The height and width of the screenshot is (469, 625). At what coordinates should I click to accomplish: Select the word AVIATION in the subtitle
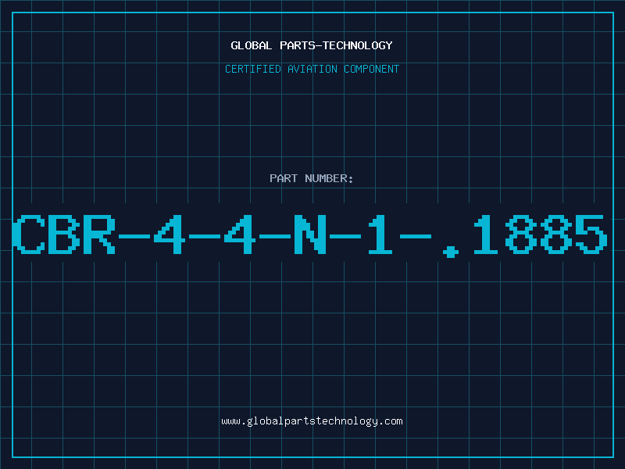point(312,69)
